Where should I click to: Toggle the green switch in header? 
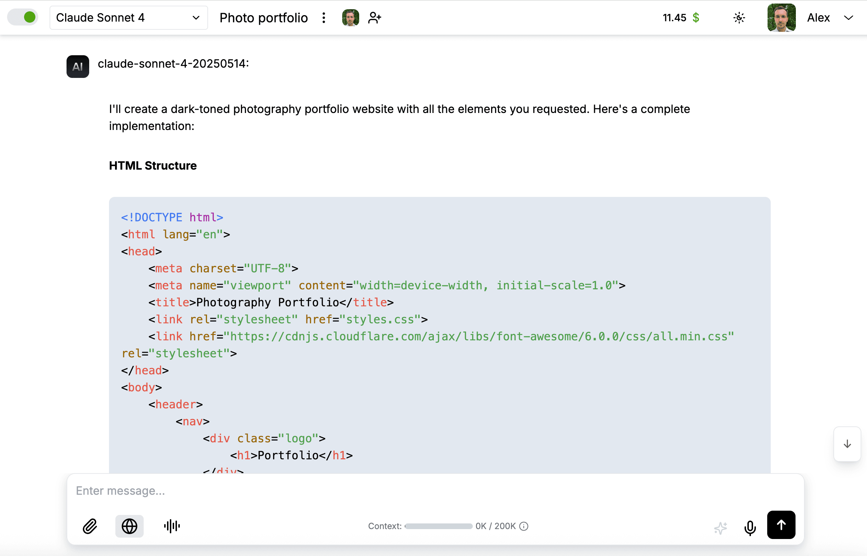click(23, 17)
